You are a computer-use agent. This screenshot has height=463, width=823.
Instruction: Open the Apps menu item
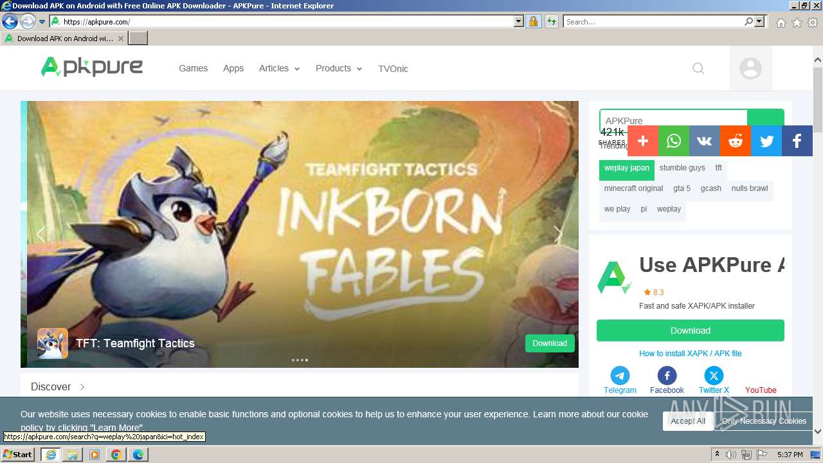coord(233,68)
